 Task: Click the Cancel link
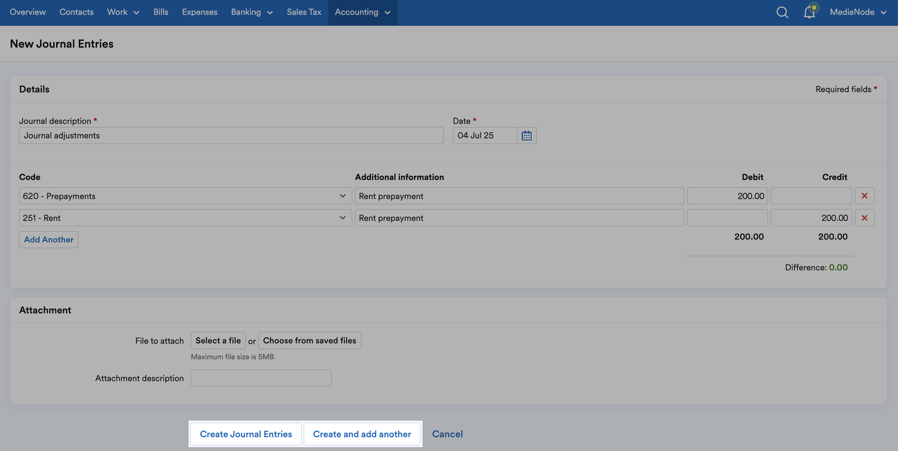pyautogui.click(x=447, y=434)
